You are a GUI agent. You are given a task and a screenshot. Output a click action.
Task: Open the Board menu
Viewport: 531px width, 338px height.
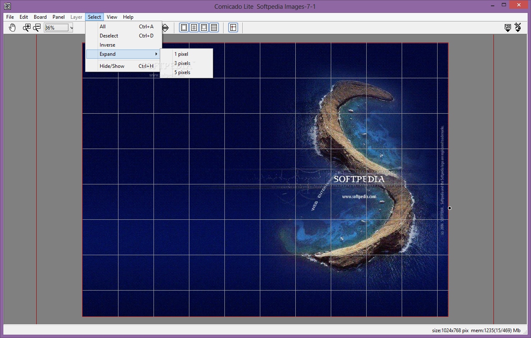tap(40, 17)
